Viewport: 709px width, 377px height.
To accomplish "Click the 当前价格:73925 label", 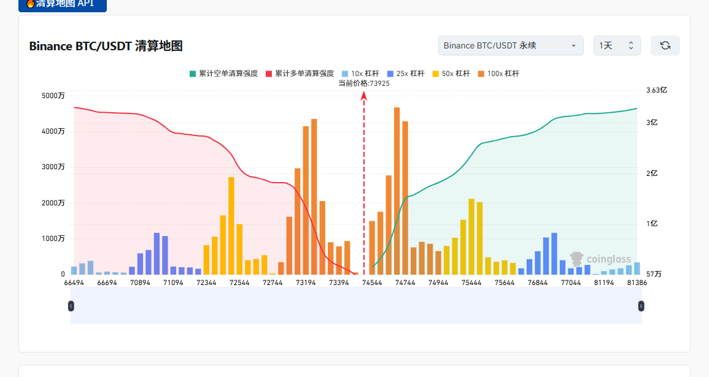I will 364,83.
